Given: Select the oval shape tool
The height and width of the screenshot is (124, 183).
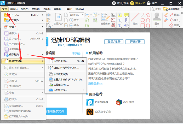Looking at the screenshot, I should [x=143, y=20].
